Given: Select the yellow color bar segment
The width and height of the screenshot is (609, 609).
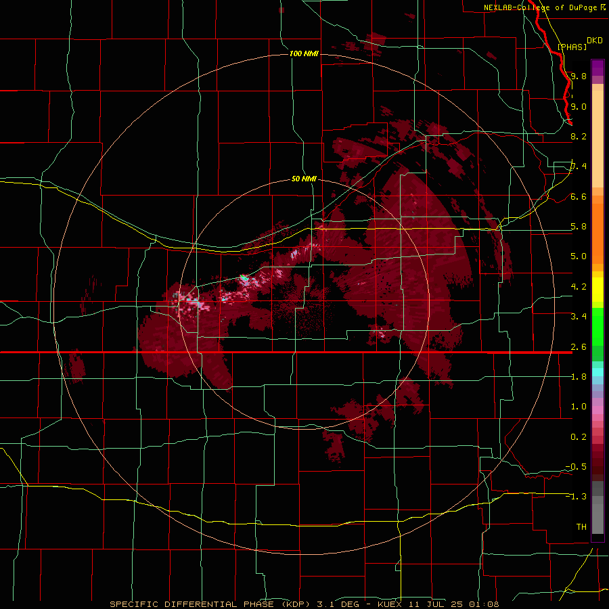Looking at the screenshot, I should [597, 290].
